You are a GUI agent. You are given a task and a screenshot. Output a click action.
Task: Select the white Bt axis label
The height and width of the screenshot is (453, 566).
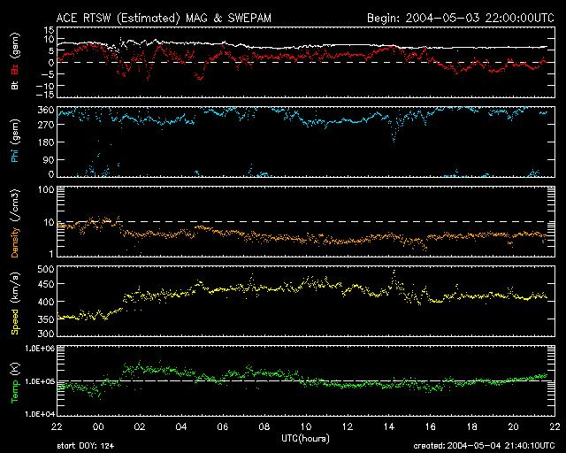[x=15, y=85]
